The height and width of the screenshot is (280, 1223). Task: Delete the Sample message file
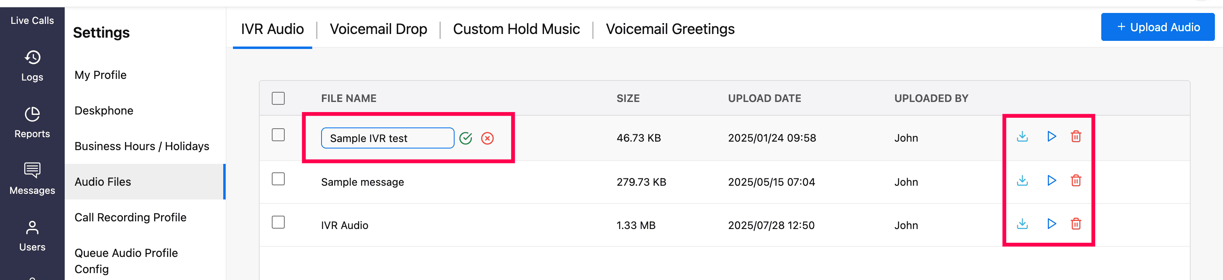coord(1076,180)
